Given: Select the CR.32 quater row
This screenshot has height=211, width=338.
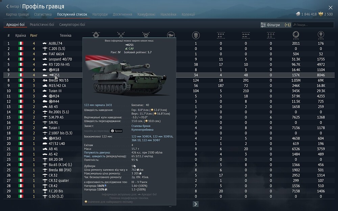Looking at the screenshot, I should click(169, 180).
